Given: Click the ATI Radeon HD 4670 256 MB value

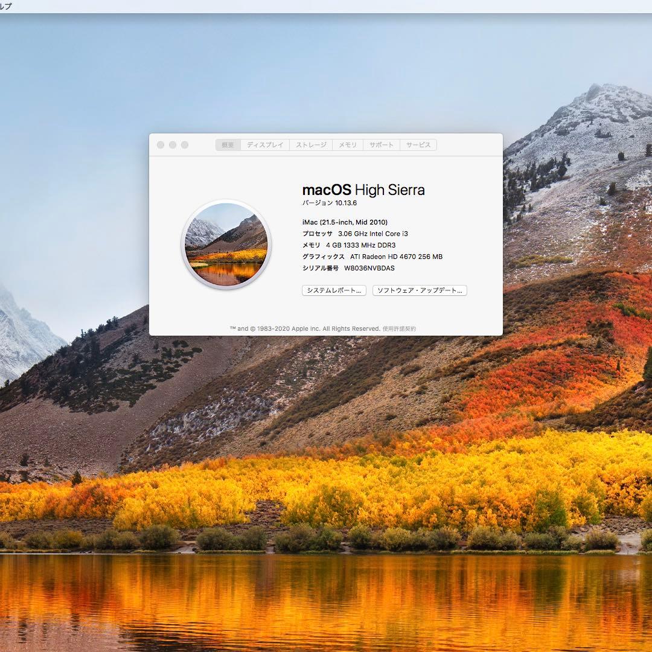Looking at the screenshot, I should pyautogui.click(x=396, y=257).
